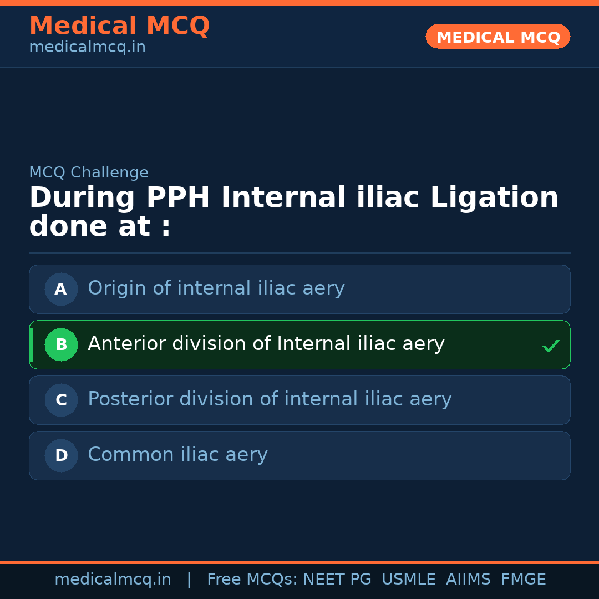This screenshot has height=599, width=599.
Task: Click the 'Medical MCQ' orange title
Action: coord(119,26)
